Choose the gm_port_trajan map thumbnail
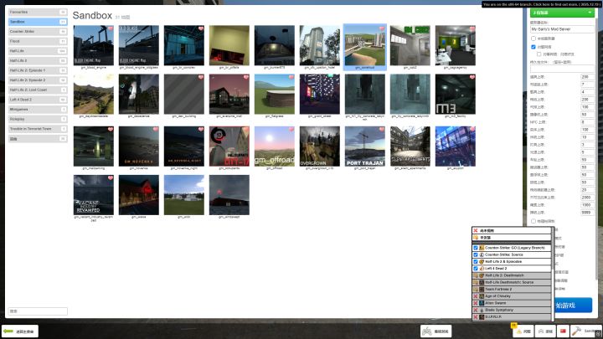 coord(364,146)
